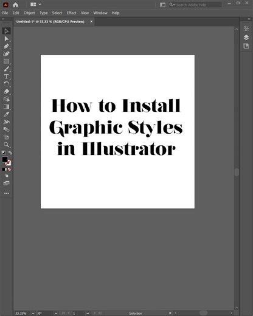Expand the left toolbar double-arrow

click(x=3, y=19)
